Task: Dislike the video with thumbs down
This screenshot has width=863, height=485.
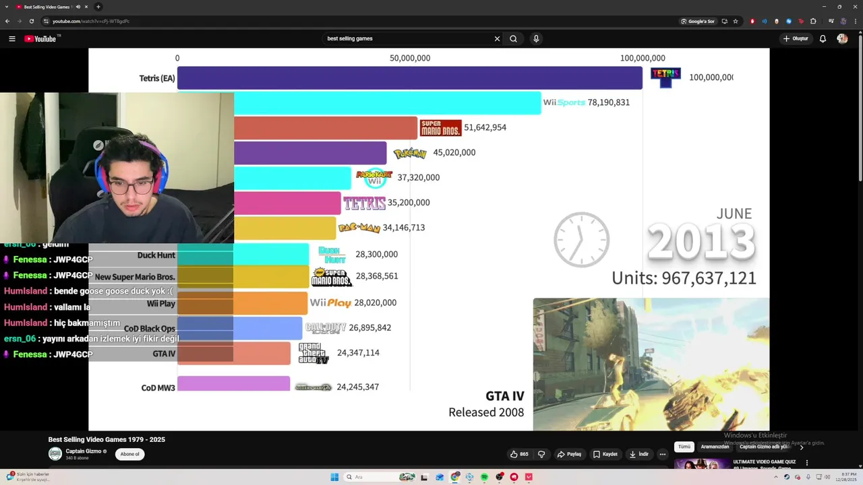Action: 541,454
